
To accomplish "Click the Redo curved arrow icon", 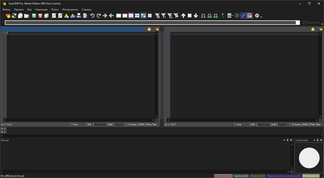I will [x=99, y=16].
